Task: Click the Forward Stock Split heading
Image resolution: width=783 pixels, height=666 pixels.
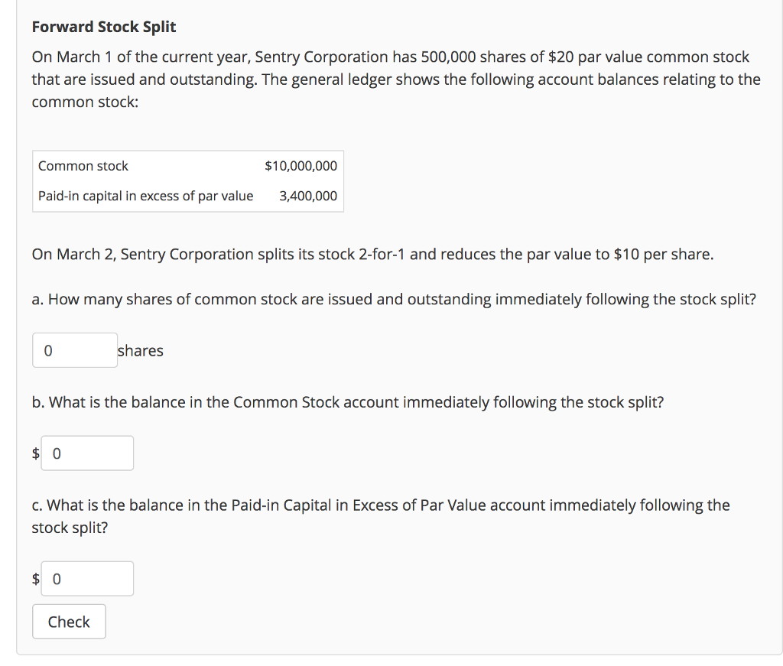Action: (103, 26)
